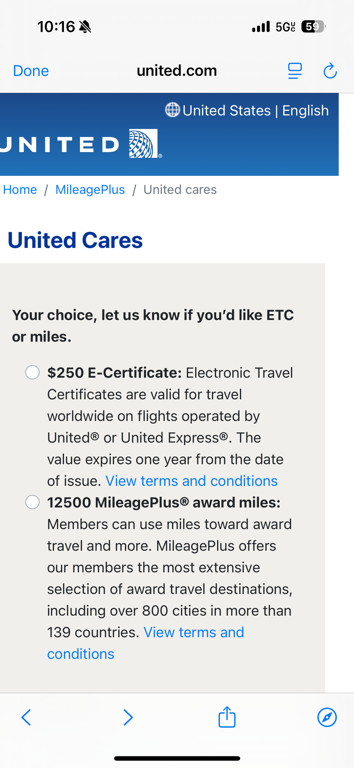This screenshot has height=768, width=354.
Task: Tap the globe language icon
Action: 172,110
